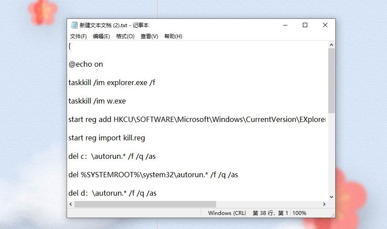The width and height of the screenshot is (387, 229).
Task: Click the Notepad icon in title bar
Action: [74, 25]
